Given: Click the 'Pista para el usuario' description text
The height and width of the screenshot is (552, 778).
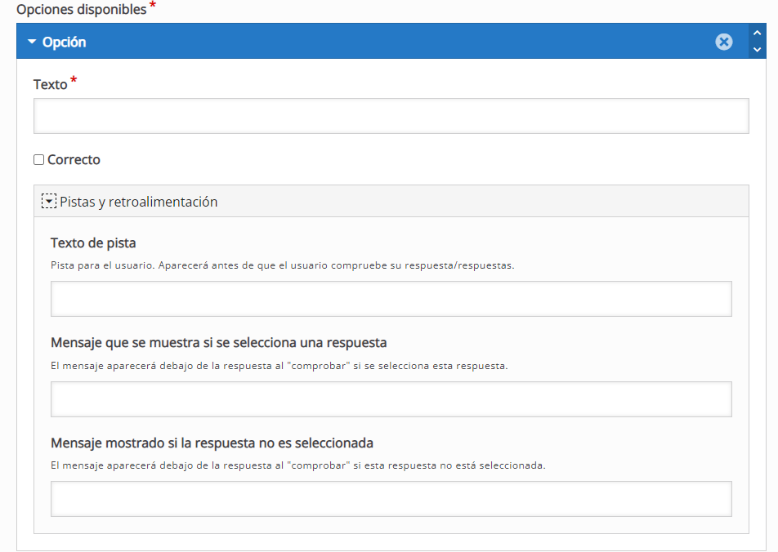Looking at the screenshot, I should coord(282,265).
